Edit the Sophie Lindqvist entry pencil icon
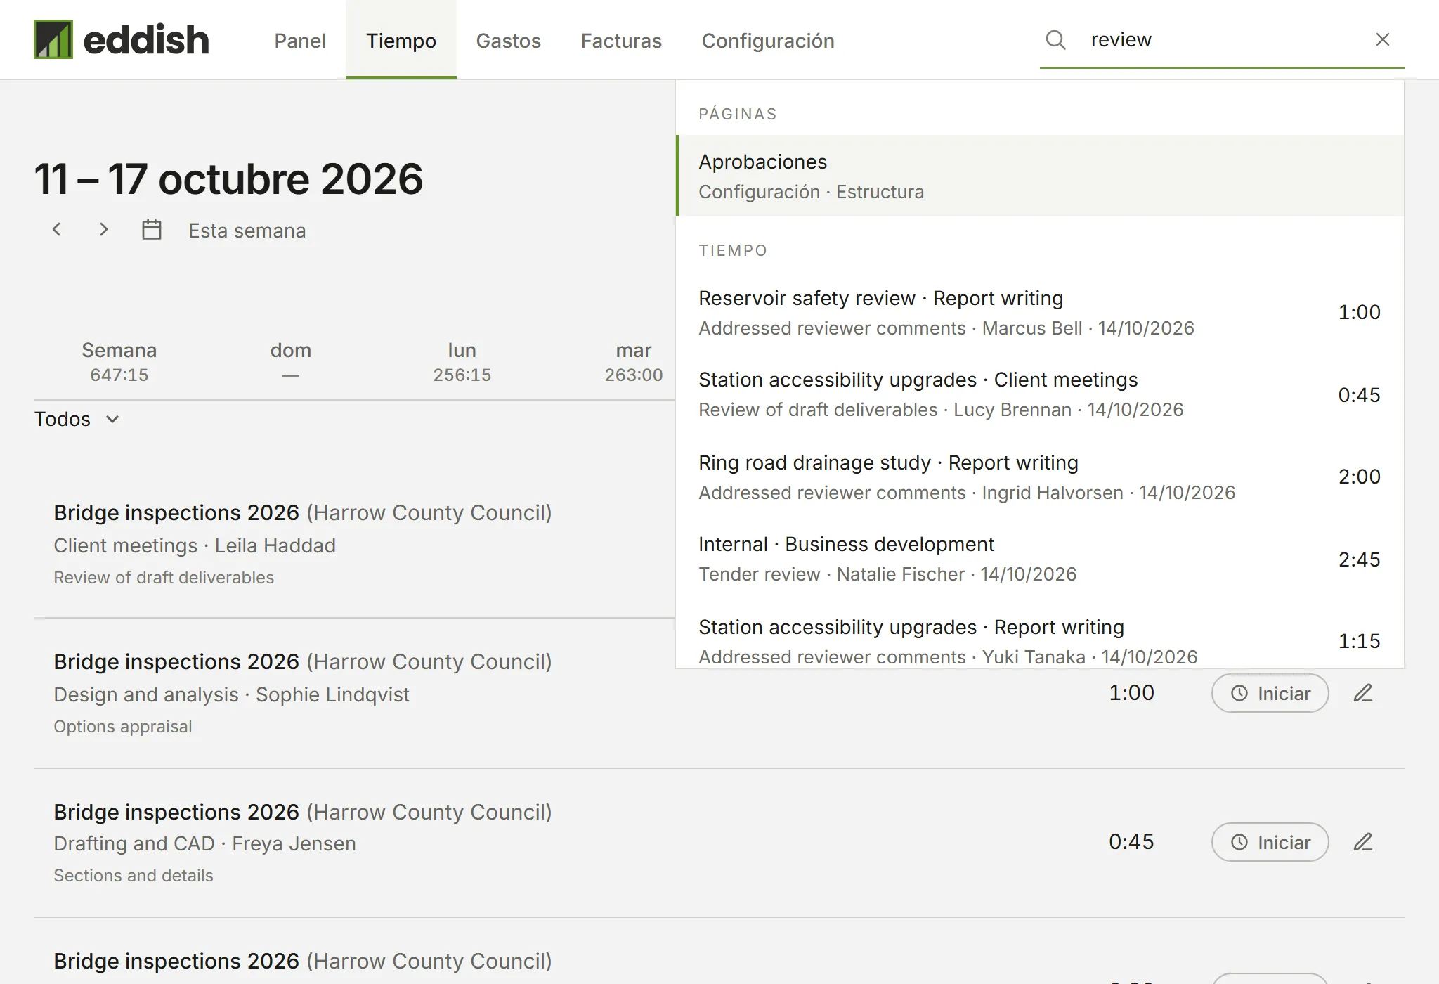 click(1363, 693)
